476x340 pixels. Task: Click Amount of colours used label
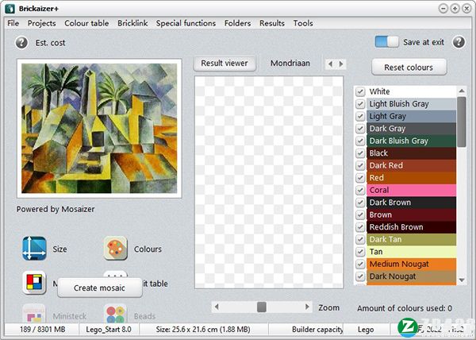pos(405,308)
